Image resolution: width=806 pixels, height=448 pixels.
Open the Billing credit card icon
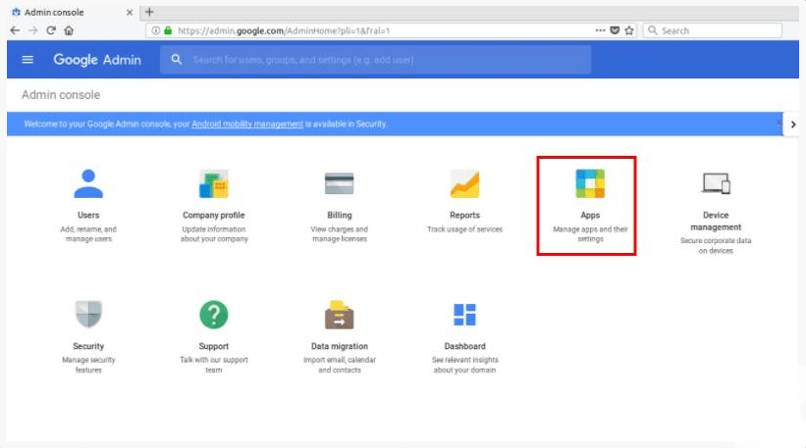(x=340, y=183)
